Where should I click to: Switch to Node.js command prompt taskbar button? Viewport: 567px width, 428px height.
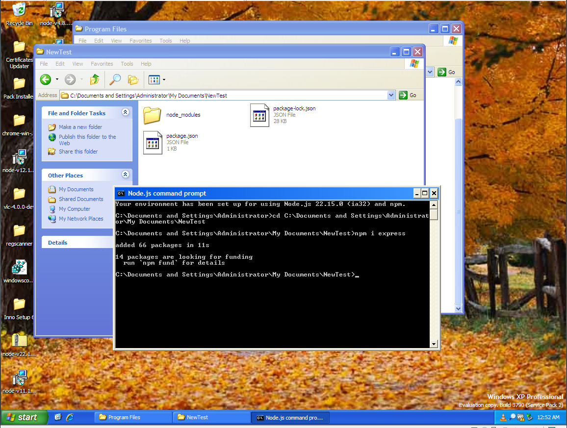click(x=290, y=418)
